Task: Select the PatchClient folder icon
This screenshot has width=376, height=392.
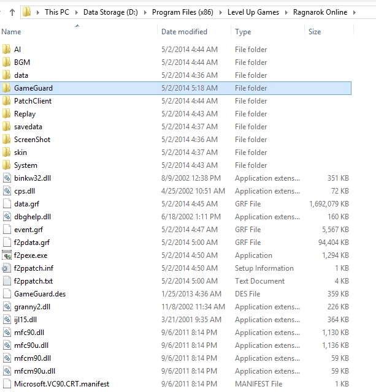Action: tap(7, 100)
